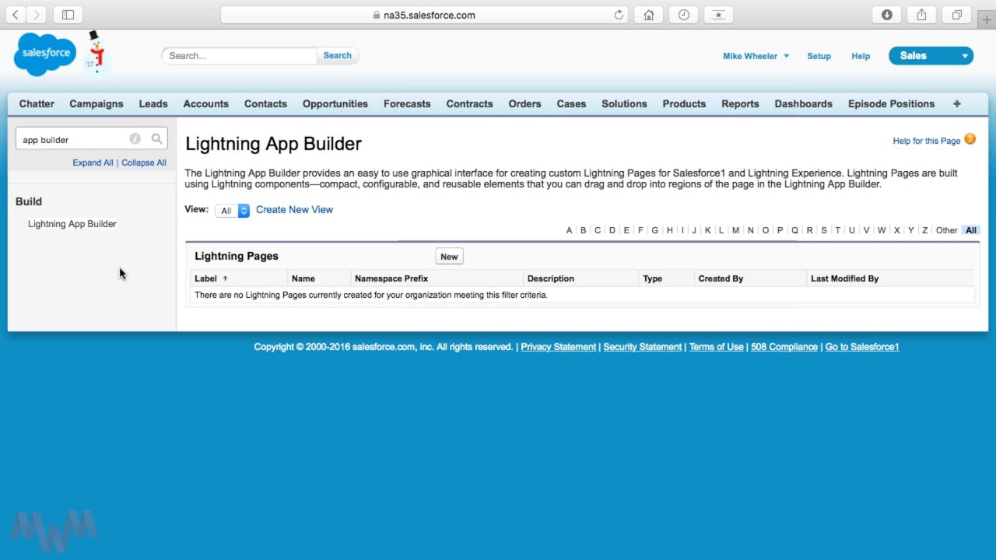Show Safari sidebar panel
Image resolution: width=996 pixels, height=560 pixels.
click(x=68, y=15)
